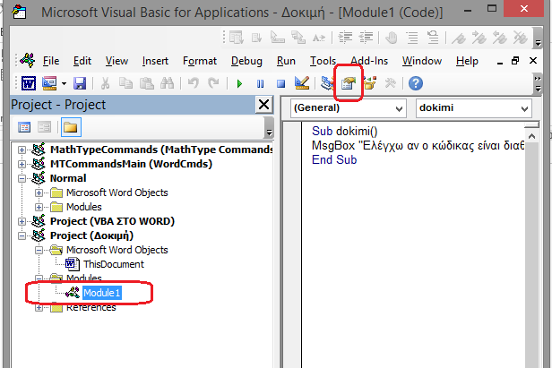
Task: Open the View menu
Action: pyautogui.click(x=116, y=61)
